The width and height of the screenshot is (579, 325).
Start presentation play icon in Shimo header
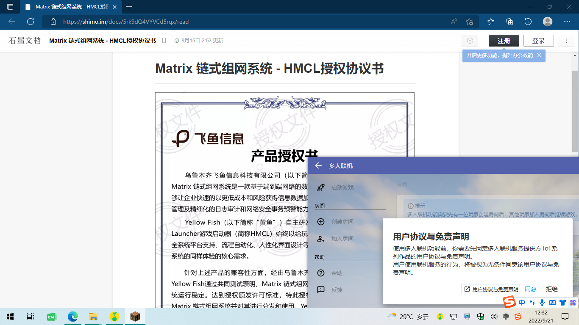pos(470,41)
